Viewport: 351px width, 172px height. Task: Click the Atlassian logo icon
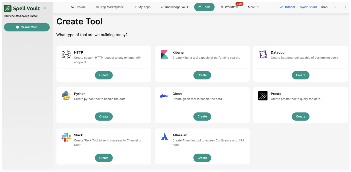pos(164,137)
